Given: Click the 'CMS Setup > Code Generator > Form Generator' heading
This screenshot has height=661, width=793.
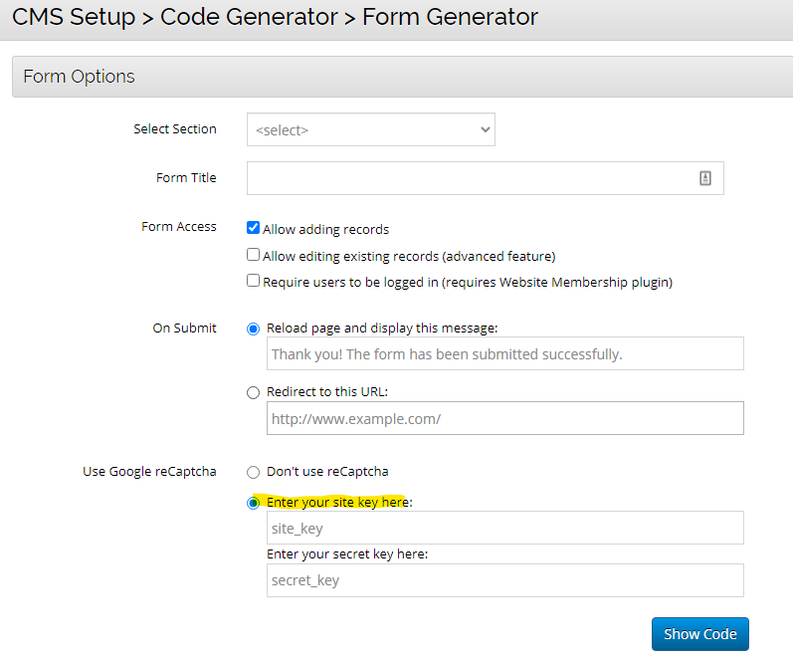Looking at the screenshot, I should coord(276,17).
